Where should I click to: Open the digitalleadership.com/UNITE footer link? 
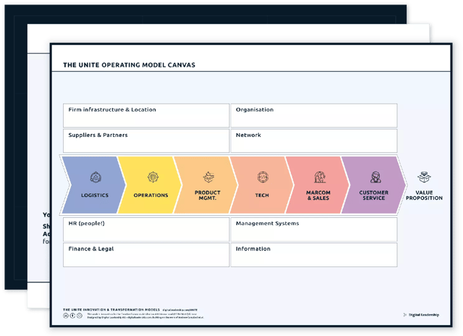tap(180, 310)
